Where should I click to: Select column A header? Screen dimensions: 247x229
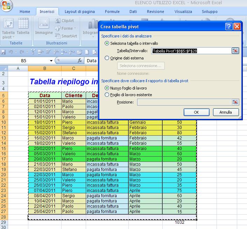[x=18, y=69]
